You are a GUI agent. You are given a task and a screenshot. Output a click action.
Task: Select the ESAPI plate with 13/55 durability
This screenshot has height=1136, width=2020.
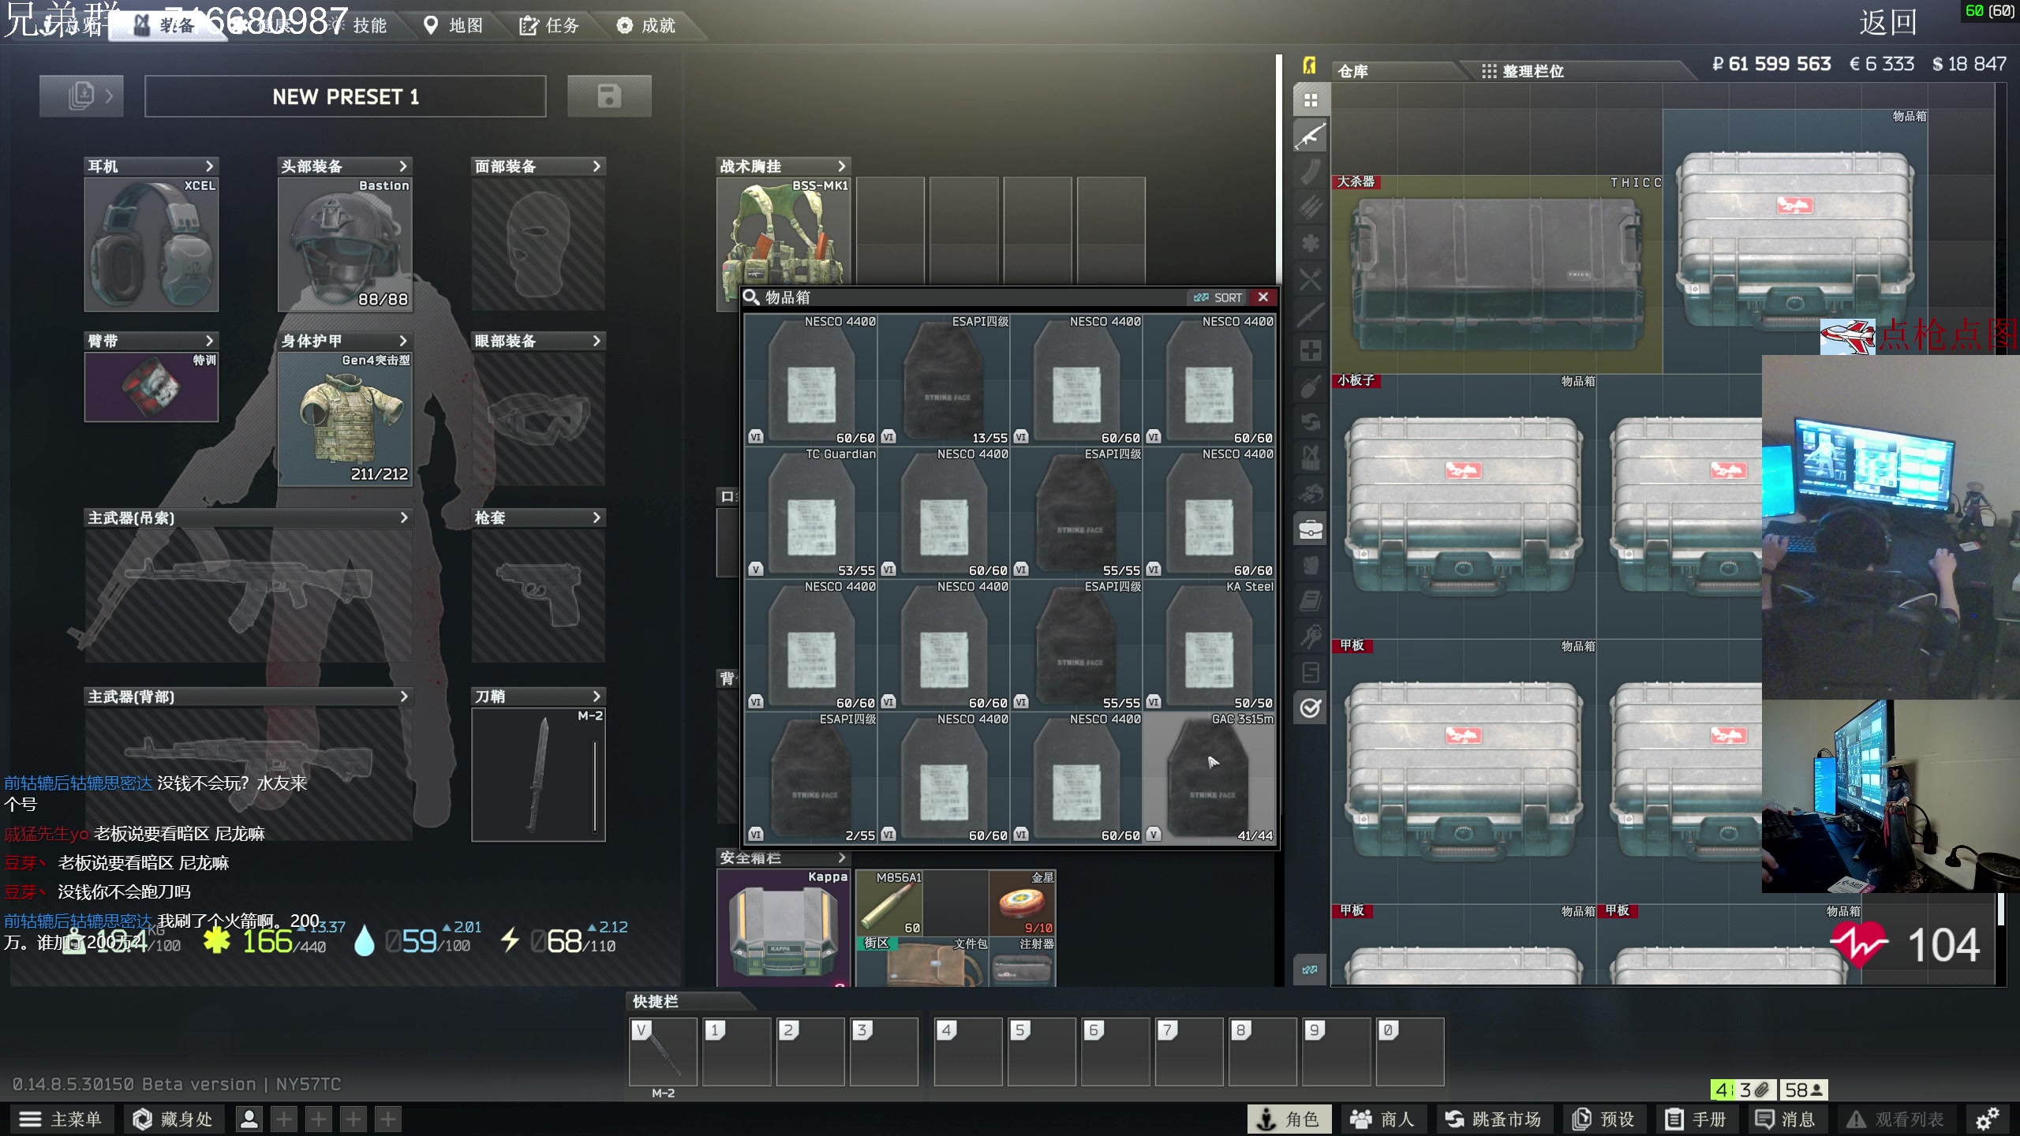click(944, 380)
